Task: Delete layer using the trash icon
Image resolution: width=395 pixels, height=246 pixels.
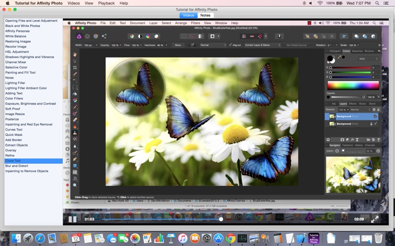Action: click(379, 140)
